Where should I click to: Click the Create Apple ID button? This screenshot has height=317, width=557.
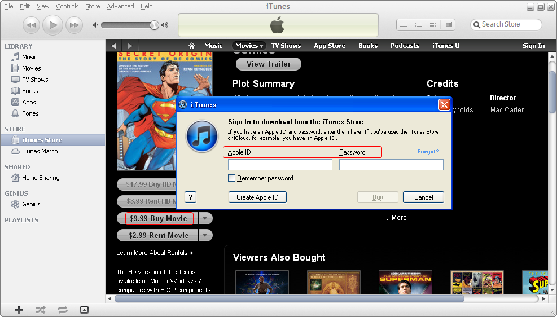(257, 197)
